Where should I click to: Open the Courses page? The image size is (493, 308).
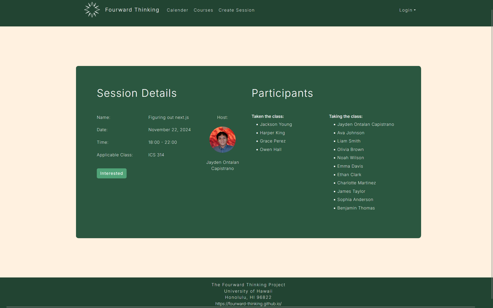(203, 10)
